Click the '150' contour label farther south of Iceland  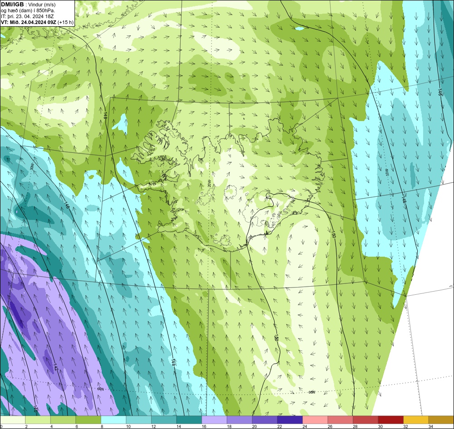(x=276, y=338)
